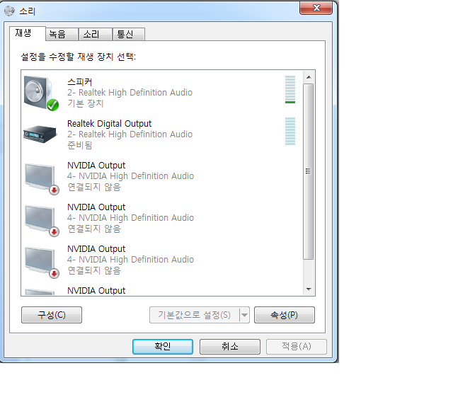Click the '기본 장치' status text

tap(86, 103)
